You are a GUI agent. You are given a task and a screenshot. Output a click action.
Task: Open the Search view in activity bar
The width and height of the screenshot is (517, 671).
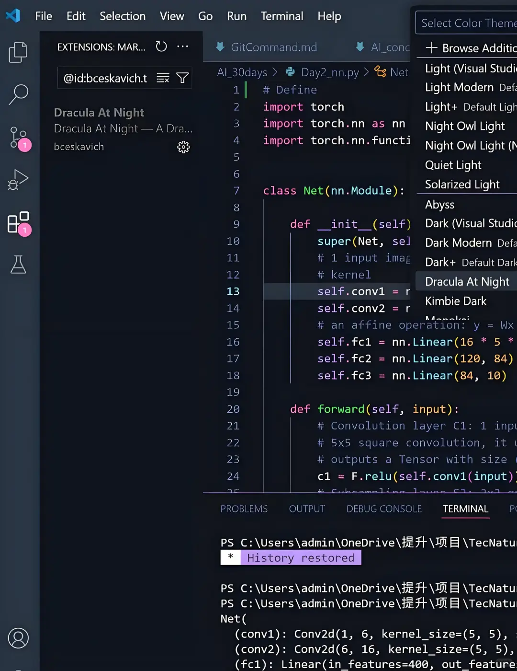(x=18, y=94)
